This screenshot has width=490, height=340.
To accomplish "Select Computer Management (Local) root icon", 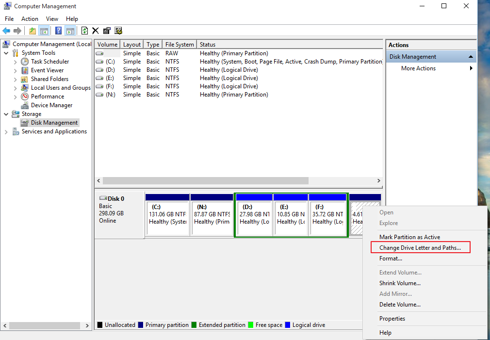I will click(x=6, y=44).
